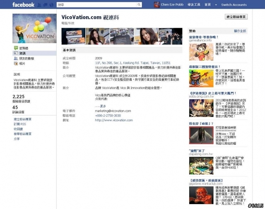The height and width of the screenshot is (209, 265).
Task: Open first product box photo thumbnail
Action: click(x=73, y=36)
